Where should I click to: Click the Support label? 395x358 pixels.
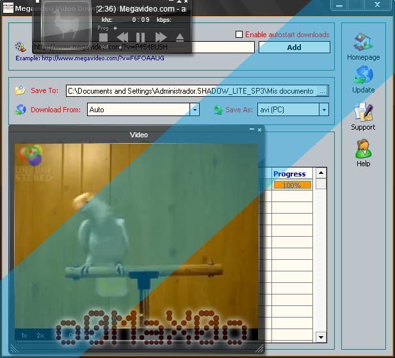tap(363, 127)
